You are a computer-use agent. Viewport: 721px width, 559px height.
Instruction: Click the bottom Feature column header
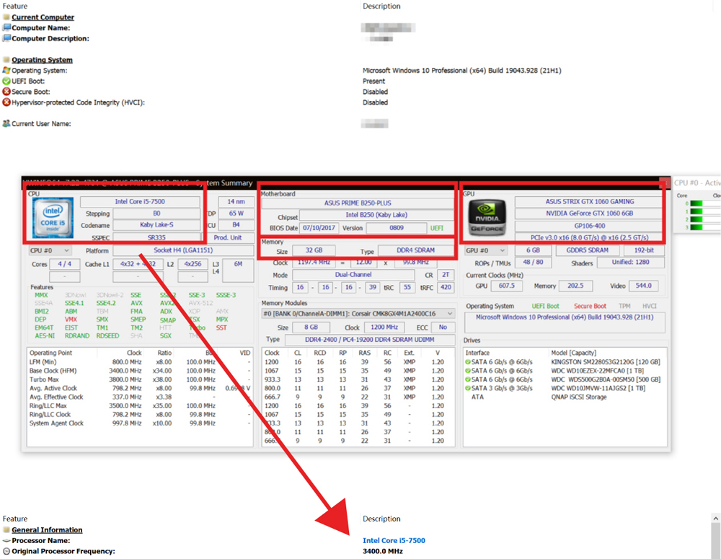14,519
